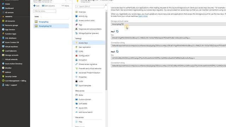The width and height of the screenshot is (226, 127).
Task: Collapse the resource menu with chevron
Action: [x=106, y=5]
